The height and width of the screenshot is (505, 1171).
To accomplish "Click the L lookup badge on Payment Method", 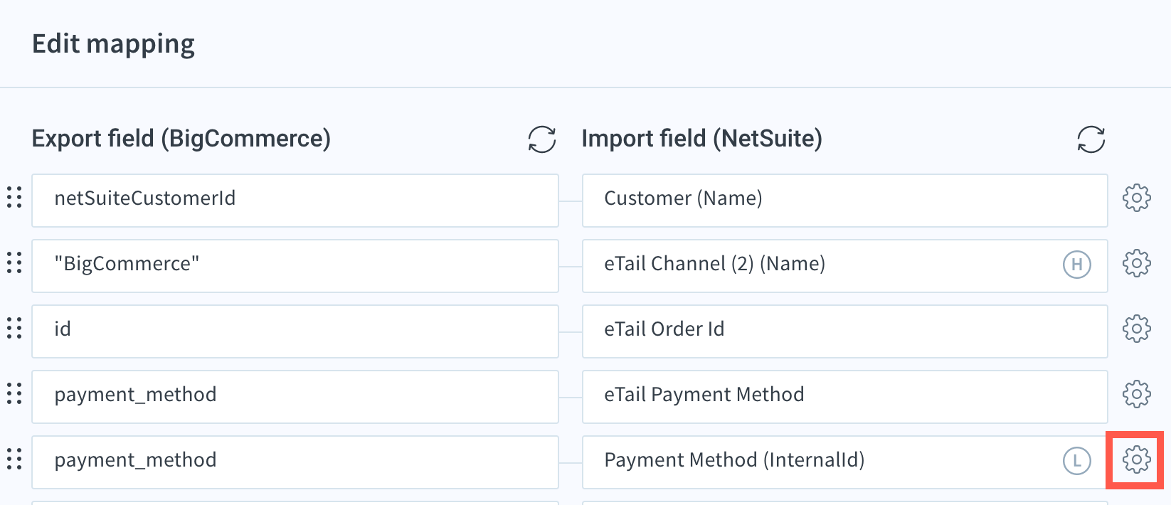I will coord(1077,461).
